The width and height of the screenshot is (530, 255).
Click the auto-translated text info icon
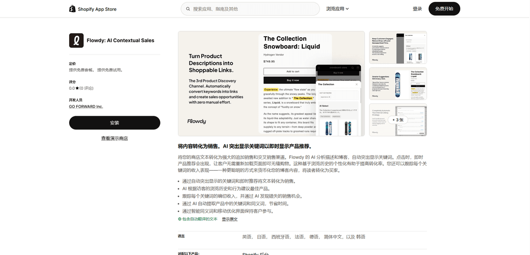click(x=180, y=219)
